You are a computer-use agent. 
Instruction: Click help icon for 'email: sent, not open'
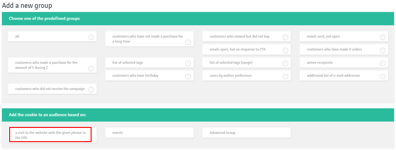pos(383,37)
